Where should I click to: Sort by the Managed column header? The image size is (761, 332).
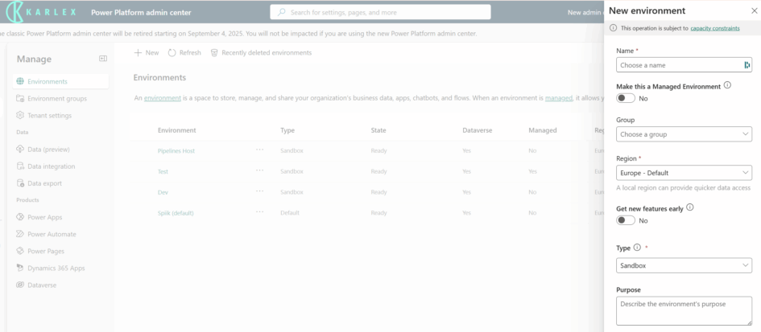[x=543, y=130]
